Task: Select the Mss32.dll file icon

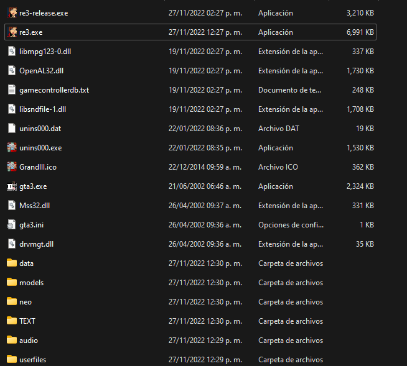Action: 12,205
